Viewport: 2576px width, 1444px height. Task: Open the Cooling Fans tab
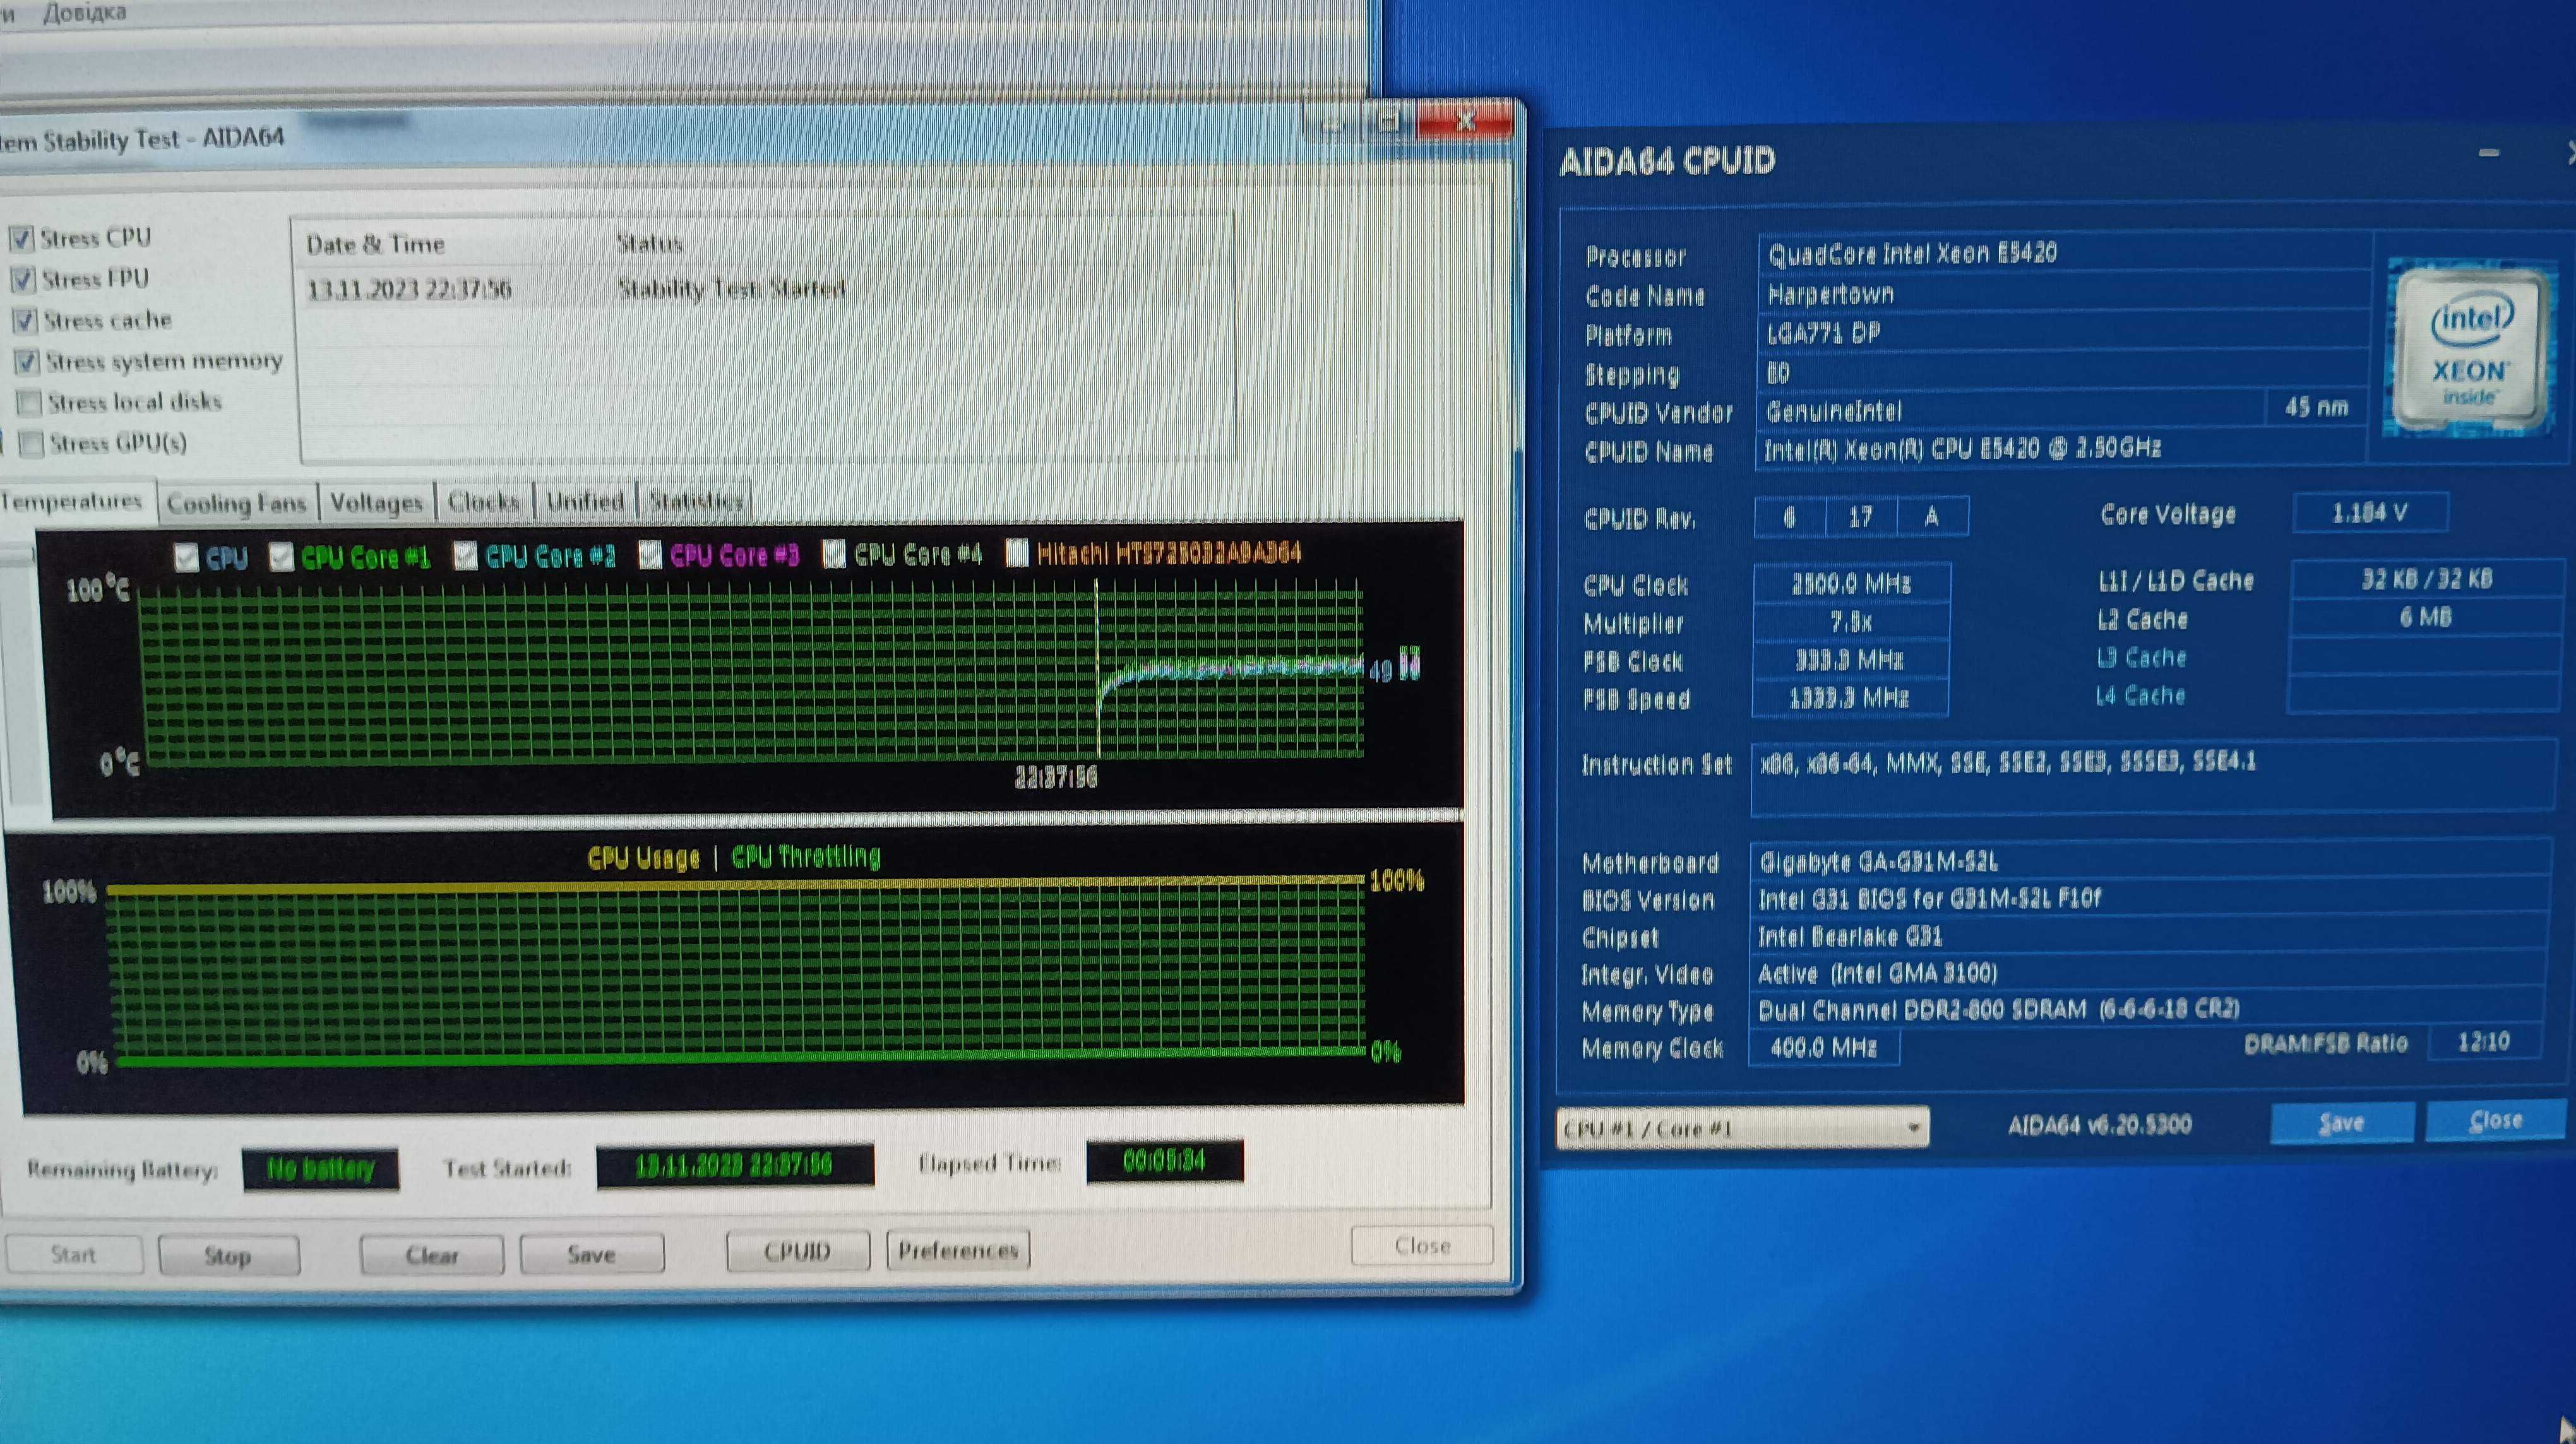[x=236, y=502]
